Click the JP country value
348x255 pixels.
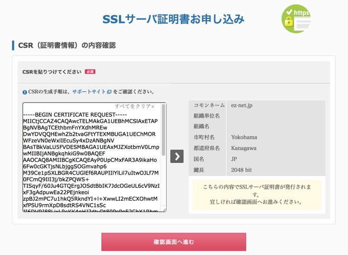pos(234,159)
